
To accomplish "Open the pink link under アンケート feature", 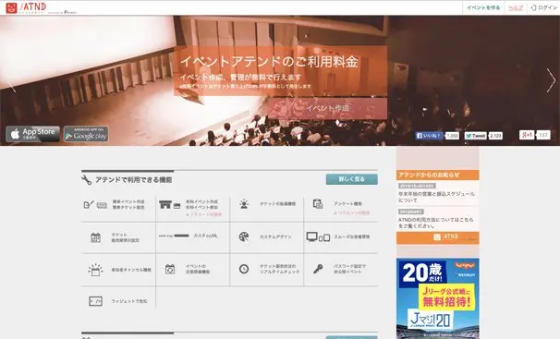I will 352,212.
